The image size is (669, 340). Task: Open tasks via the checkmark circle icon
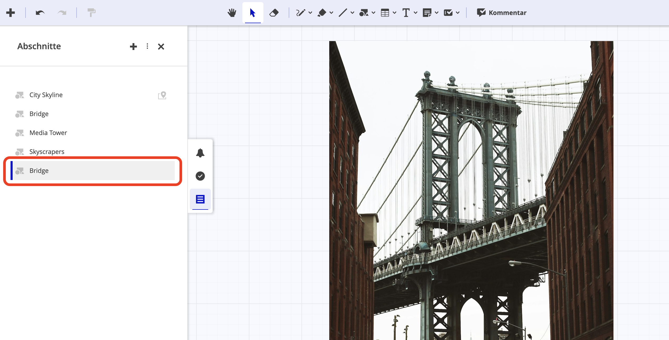[x=200, y=176]
